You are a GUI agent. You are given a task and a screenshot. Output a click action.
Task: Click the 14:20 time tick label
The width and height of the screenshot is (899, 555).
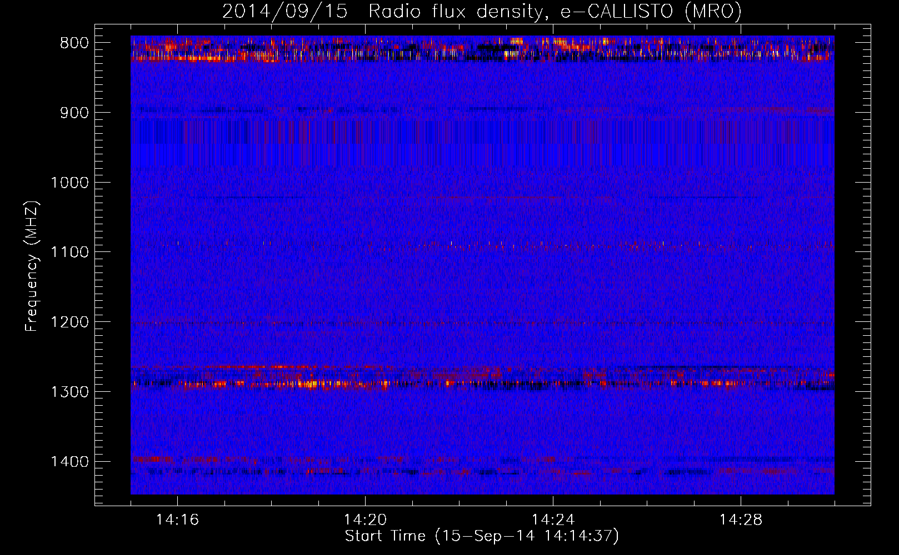[365, 520]
